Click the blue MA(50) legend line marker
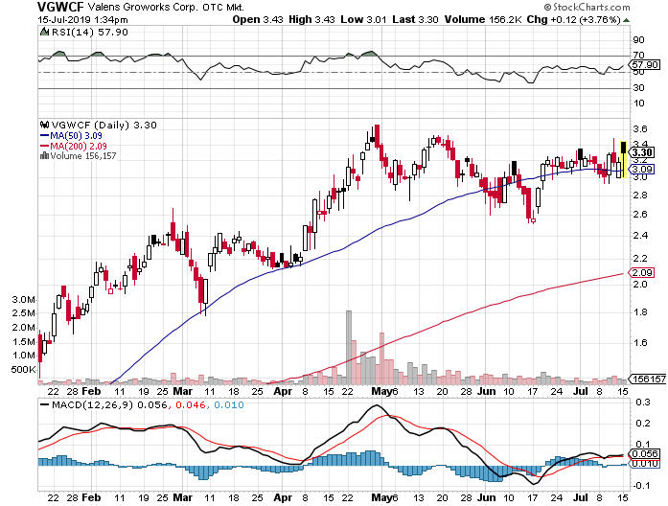Viewport: 668px width, 506px height. [44, 135]
